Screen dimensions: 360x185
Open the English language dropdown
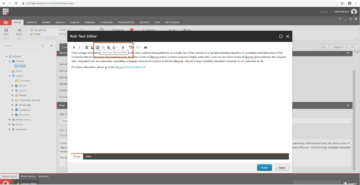point(338,47)
